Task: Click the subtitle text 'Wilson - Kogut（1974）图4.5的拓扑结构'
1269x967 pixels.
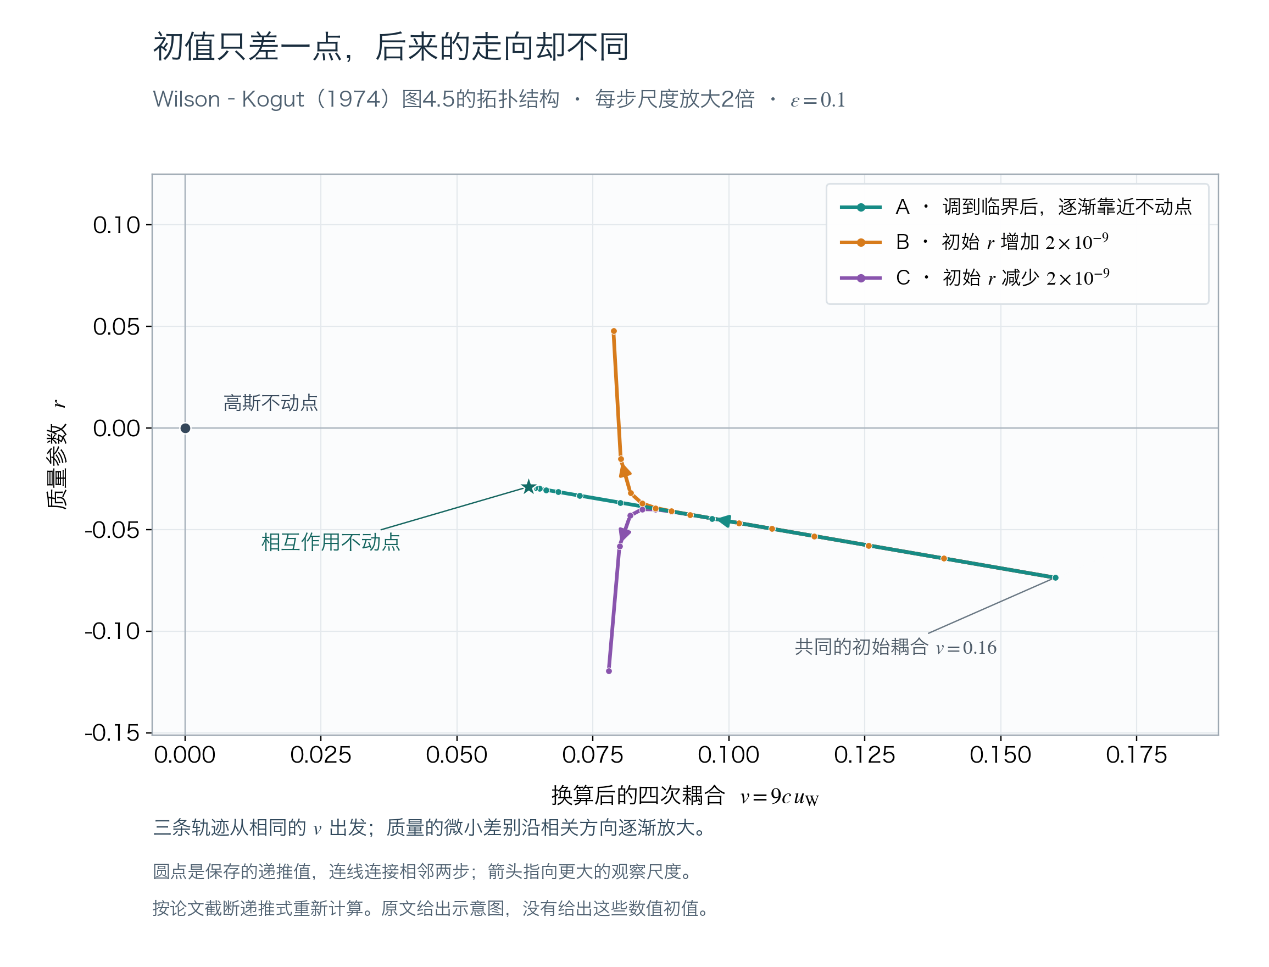Action: click(x=355, y=99)
